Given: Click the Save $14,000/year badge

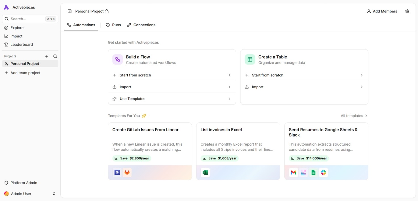Looking at the screenshot, I should pos(309,158).
